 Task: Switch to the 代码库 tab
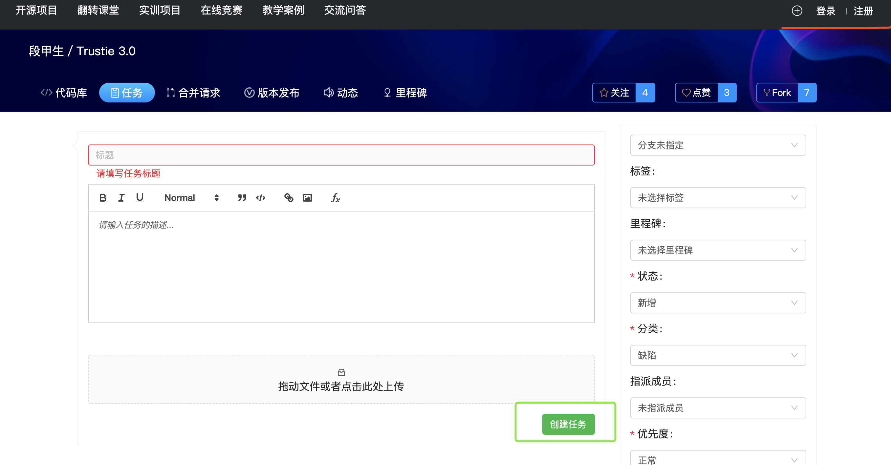click(x=64, y=93)
